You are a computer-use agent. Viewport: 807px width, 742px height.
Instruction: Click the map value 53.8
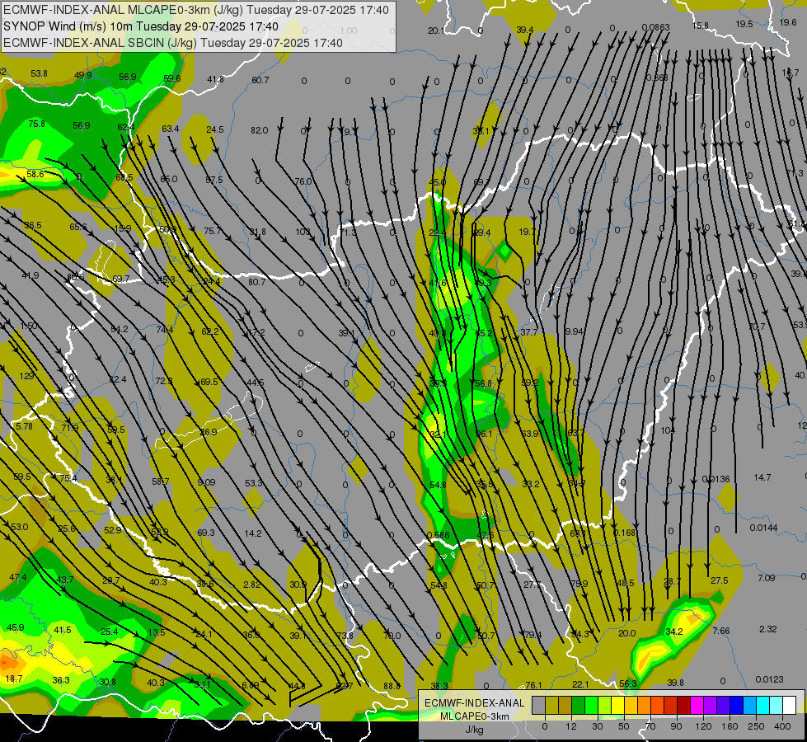tap(39, 73)
